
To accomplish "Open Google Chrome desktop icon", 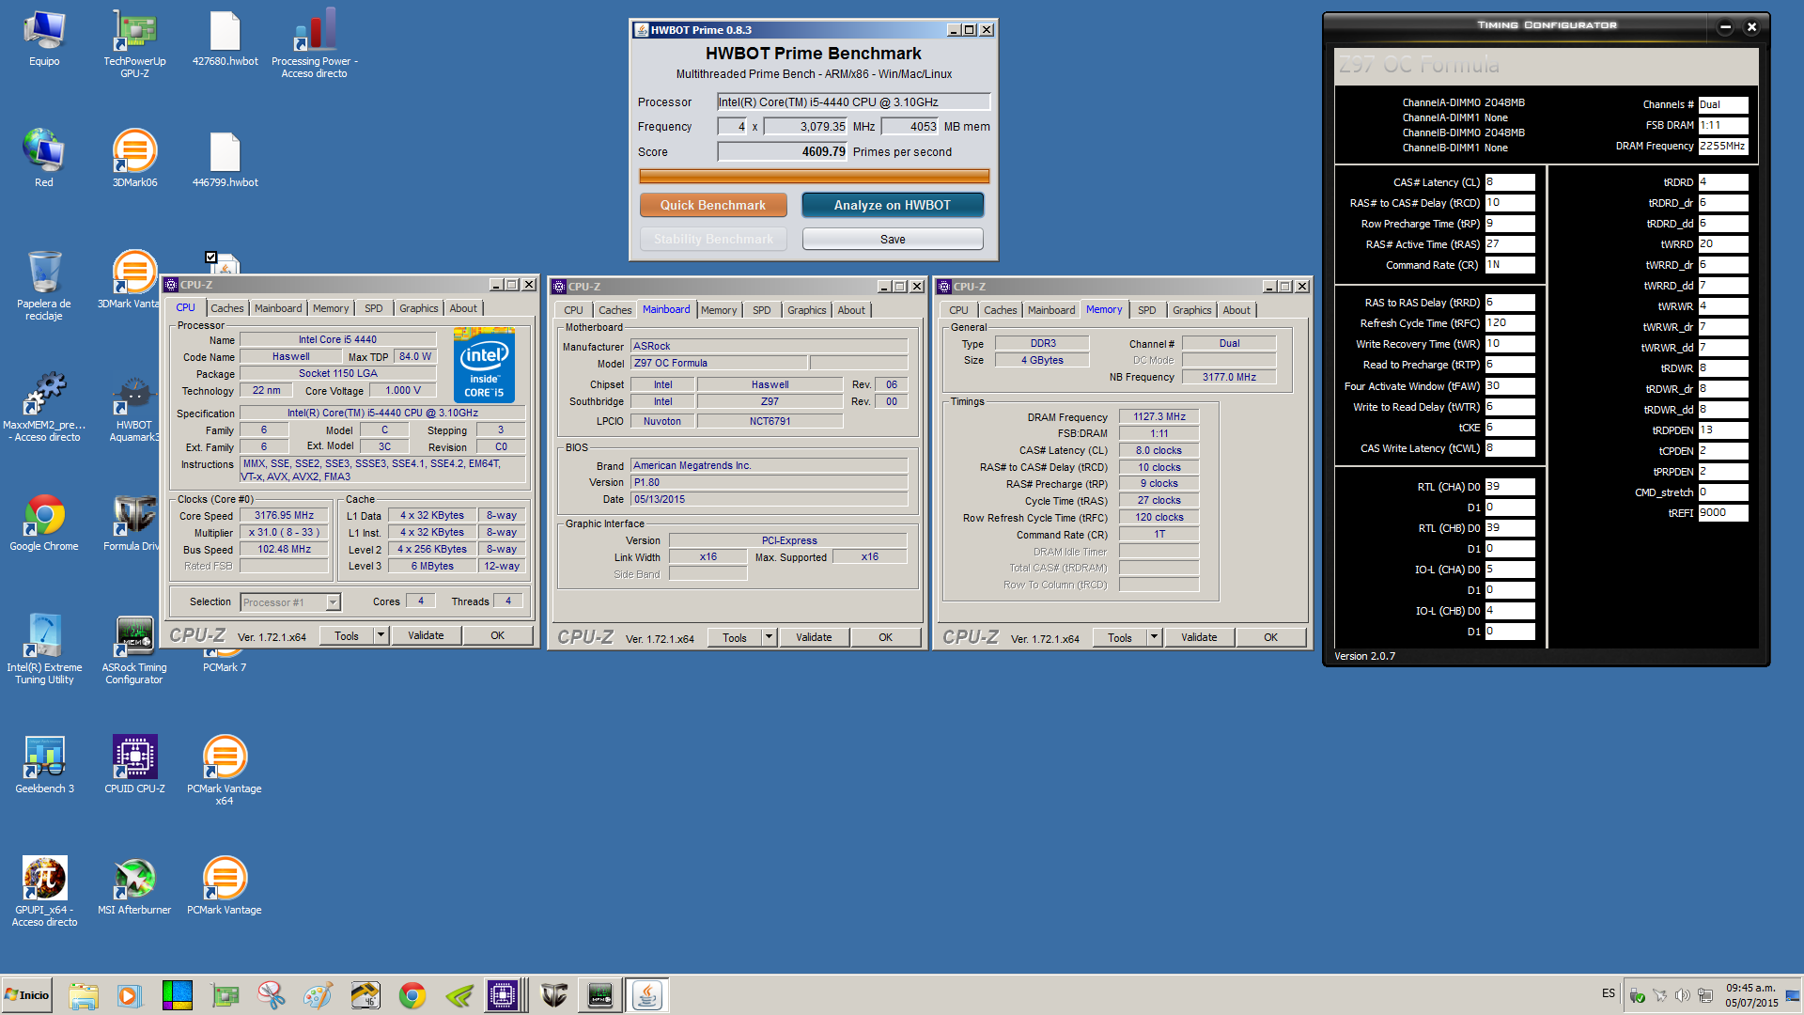I will click(x=44, y=523).
